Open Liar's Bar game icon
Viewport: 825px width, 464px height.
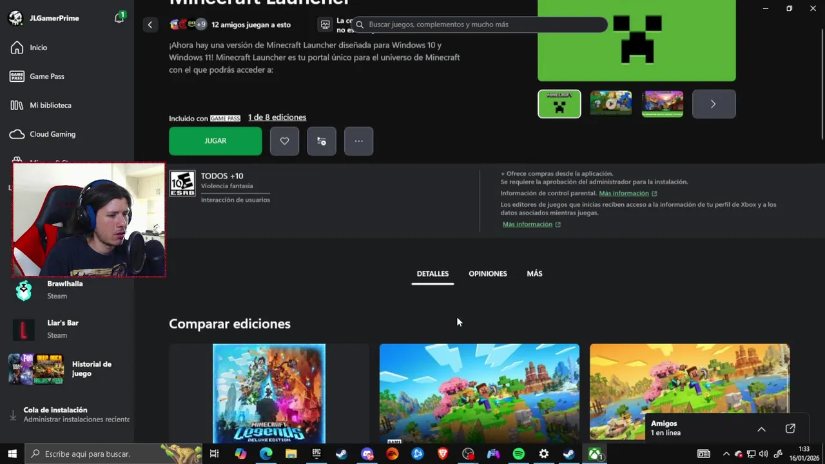[23, 329]
